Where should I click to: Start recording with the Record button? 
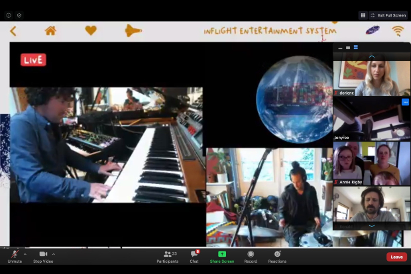251,255
